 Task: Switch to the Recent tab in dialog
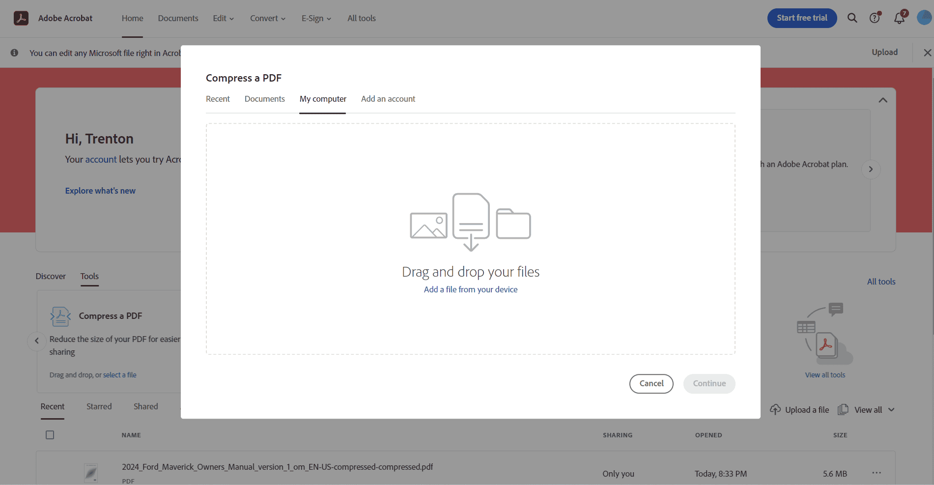tap(218, 99)
